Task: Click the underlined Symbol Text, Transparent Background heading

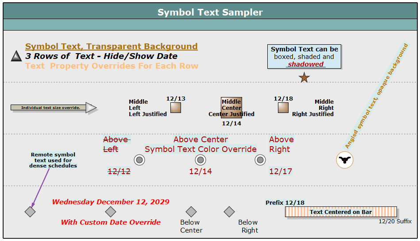Action: point(111,47)
